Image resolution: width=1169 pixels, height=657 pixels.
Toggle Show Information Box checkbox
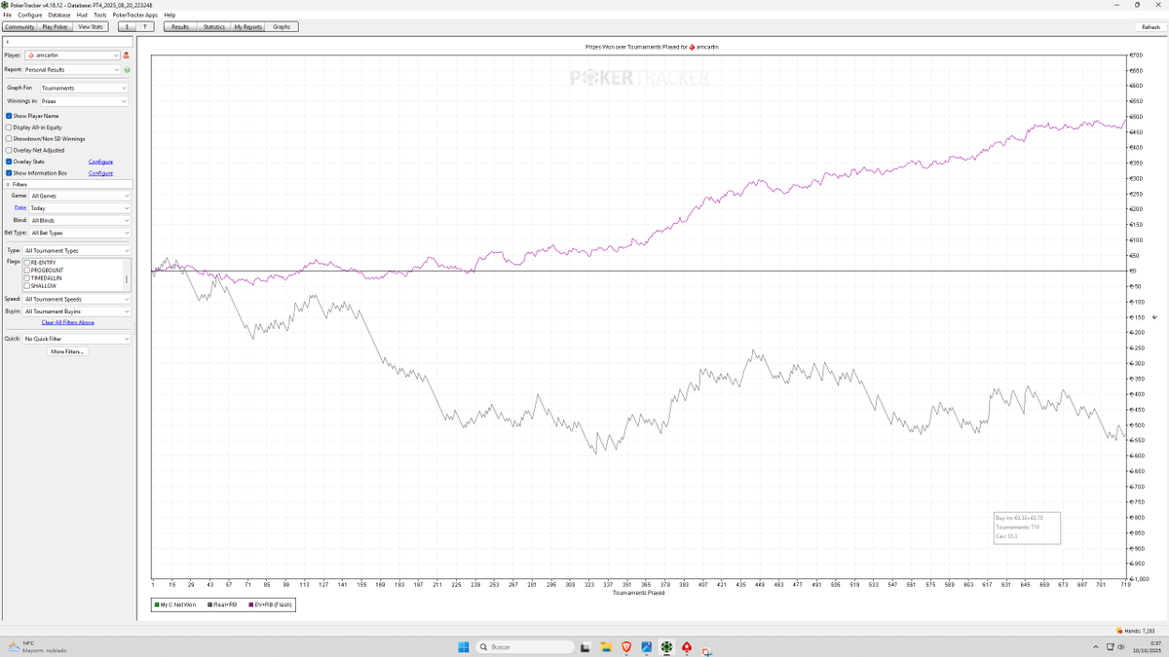coord(9,173)
